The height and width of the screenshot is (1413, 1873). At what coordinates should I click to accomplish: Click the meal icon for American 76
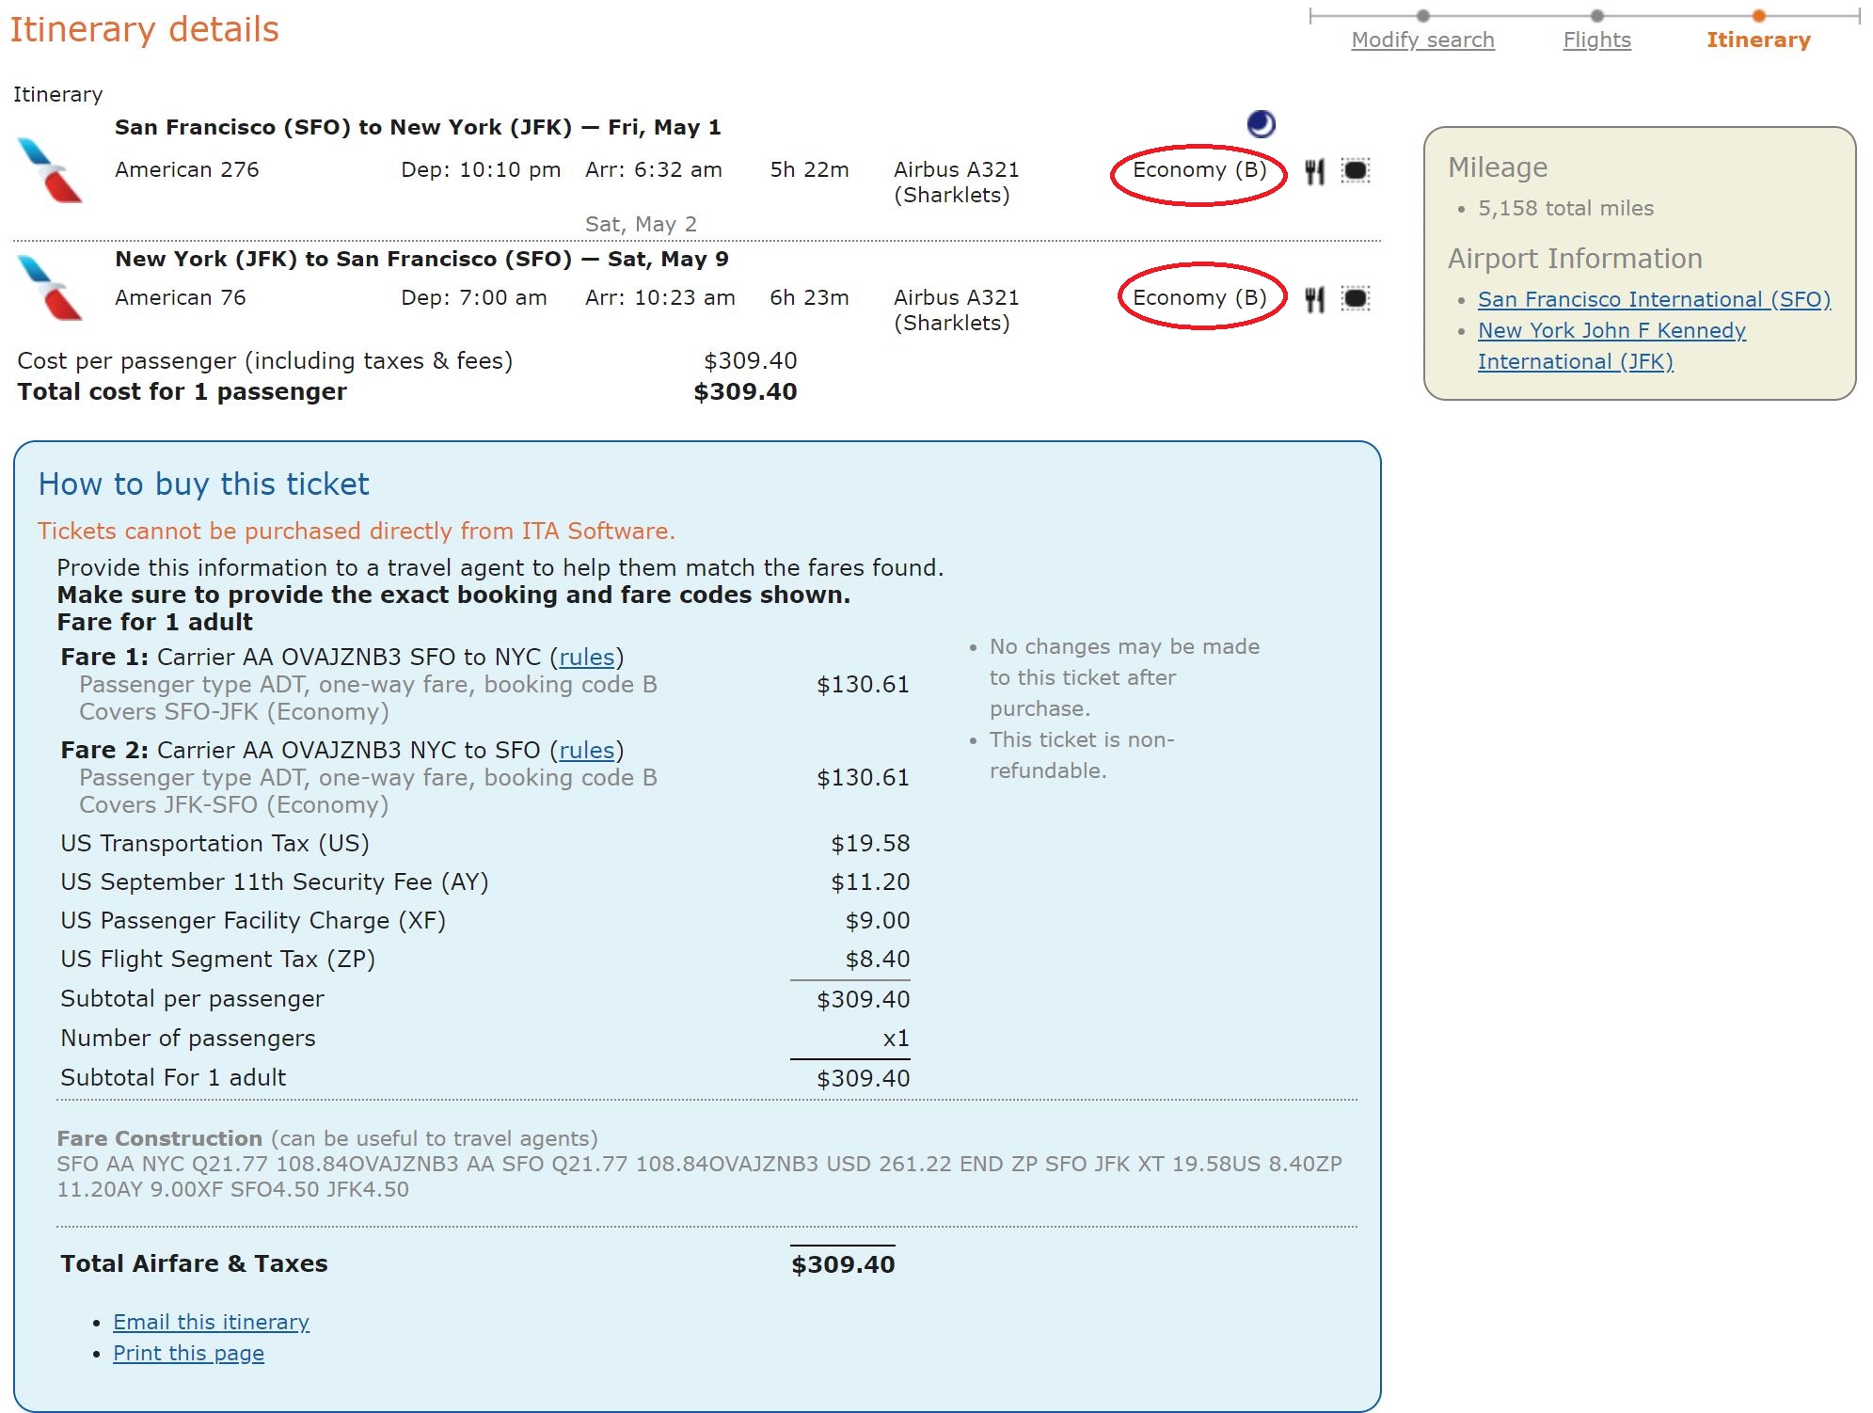click(1314, 299)
